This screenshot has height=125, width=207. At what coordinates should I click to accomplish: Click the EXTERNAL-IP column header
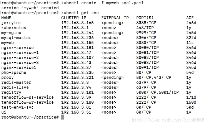tap(115, 18)
